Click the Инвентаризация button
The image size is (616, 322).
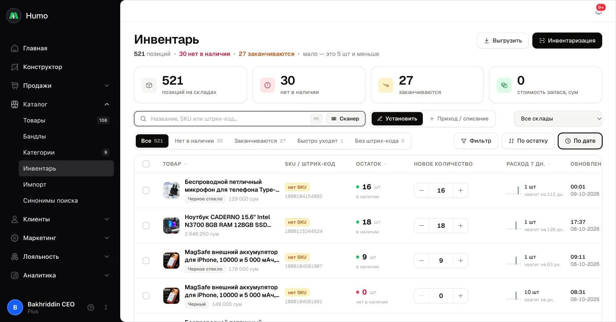pos(567,41)
